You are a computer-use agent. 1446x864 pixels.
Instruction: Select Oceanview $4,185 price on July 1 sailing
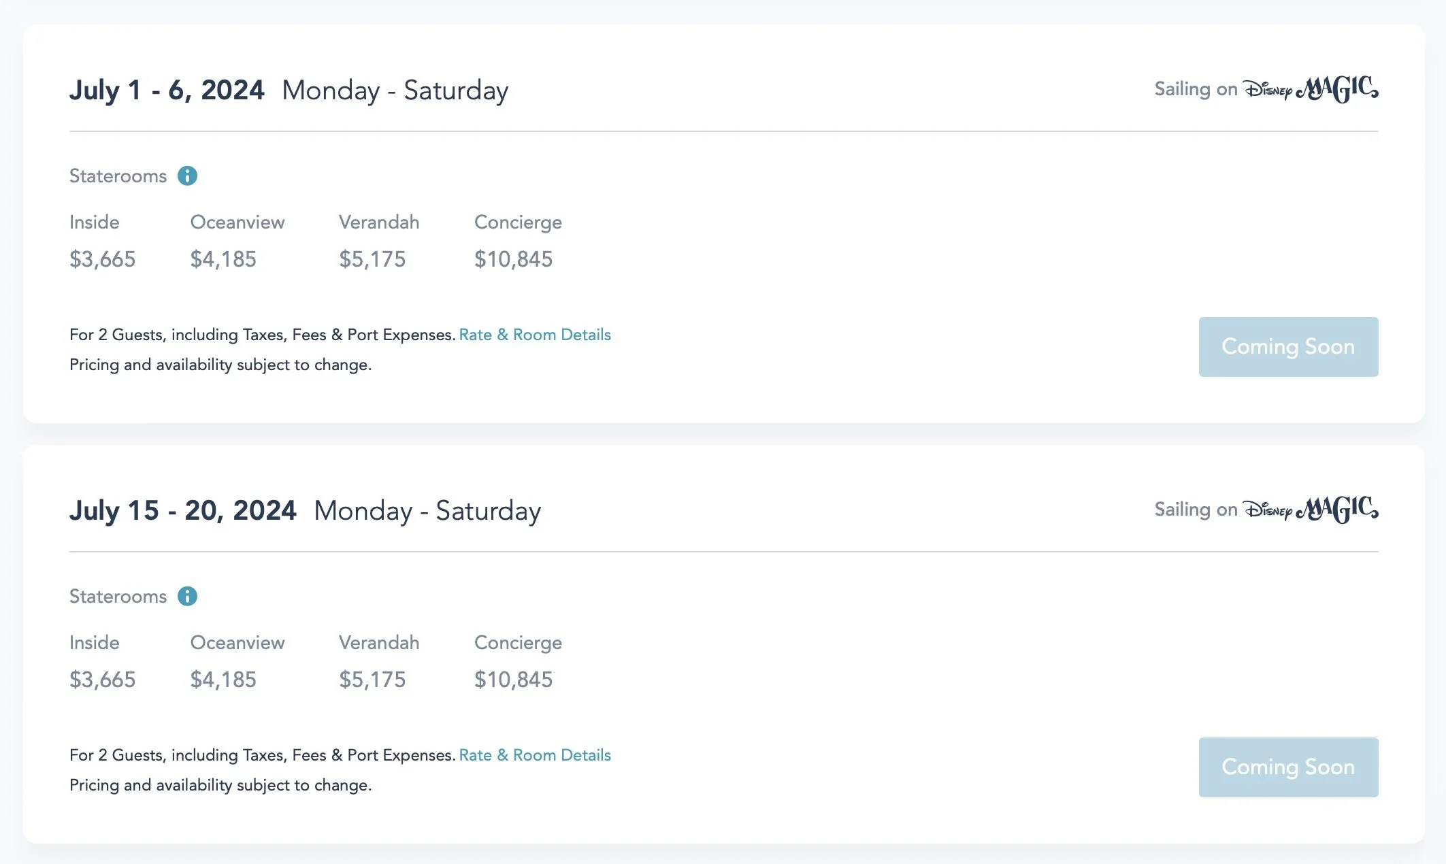pyautogui.click(x=223, y=259)
